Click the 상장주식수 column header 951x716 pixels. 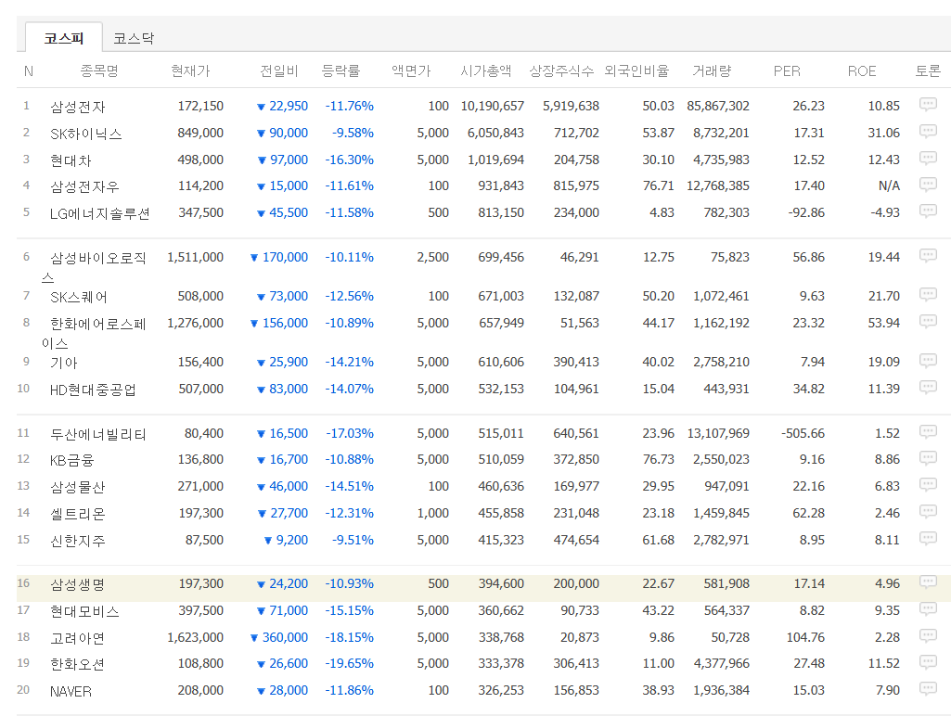tap(561, 70)
